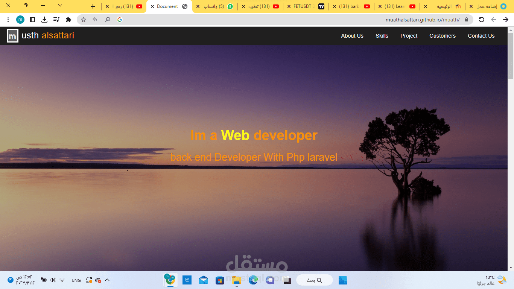The image size is (514, 289).
Task: Switch to the '(131) رفع' YouTube tab
Action: click(x=124, y=6)
